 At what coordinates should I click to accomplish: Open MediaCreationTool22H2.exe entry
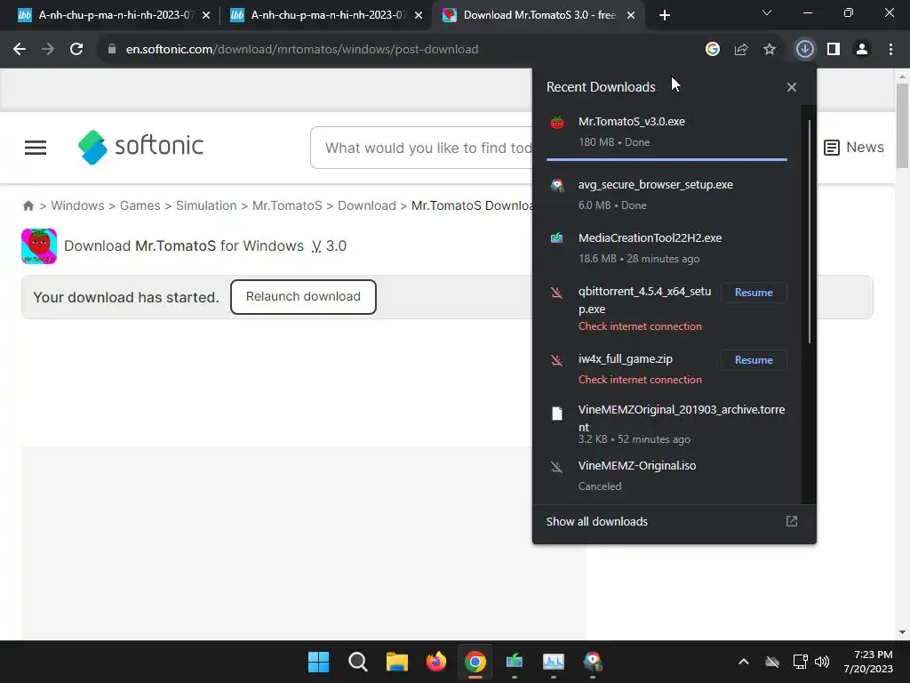coord(667,248)
